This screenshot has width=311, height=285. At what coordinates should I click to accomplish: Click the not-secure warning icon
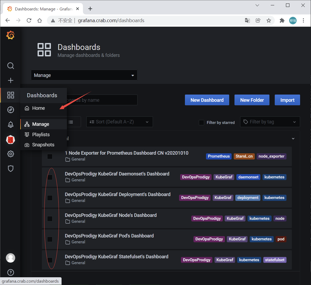pyautogui.click(x=53, y=21)
